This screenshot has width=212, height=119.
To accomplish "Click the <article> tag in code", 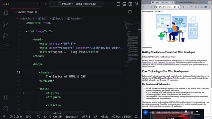I will coord(53,105).
